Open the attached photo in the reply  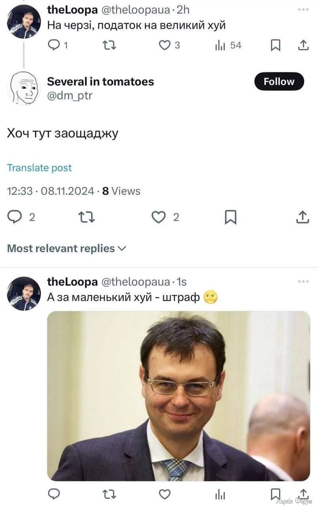click(179, 396)
